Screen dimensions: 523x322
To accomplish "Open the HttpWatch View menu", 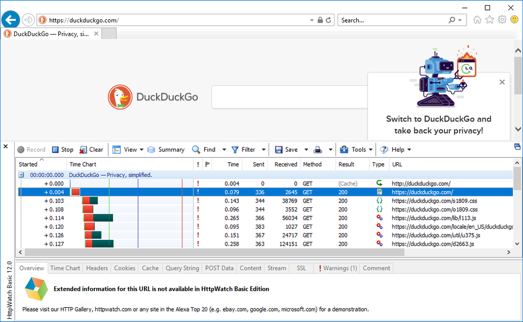I will pos(128,150).
